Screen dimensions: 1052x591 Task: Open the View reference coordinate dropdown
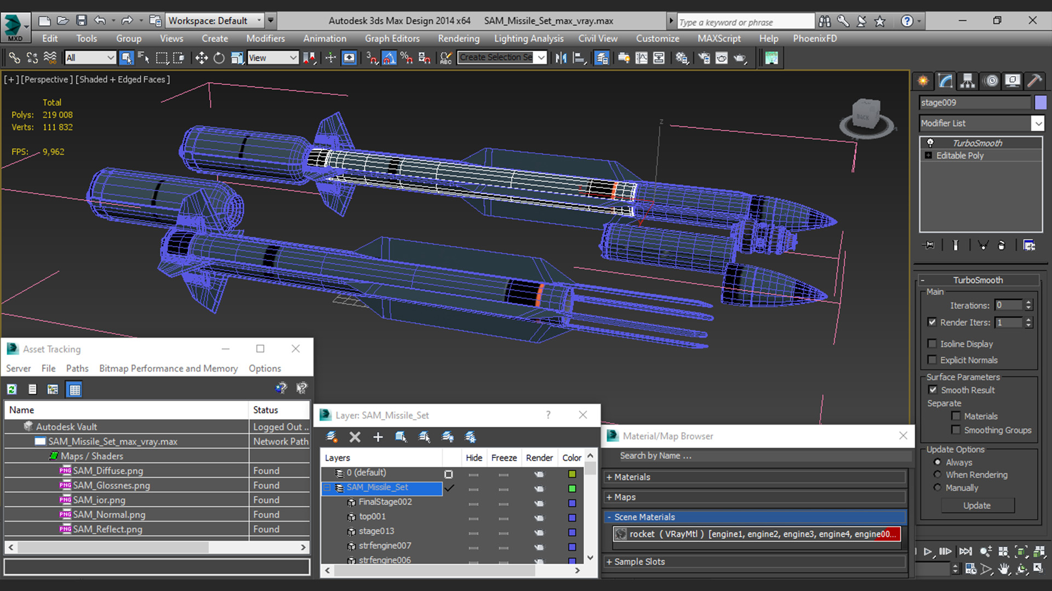click(x=272, y=57)
